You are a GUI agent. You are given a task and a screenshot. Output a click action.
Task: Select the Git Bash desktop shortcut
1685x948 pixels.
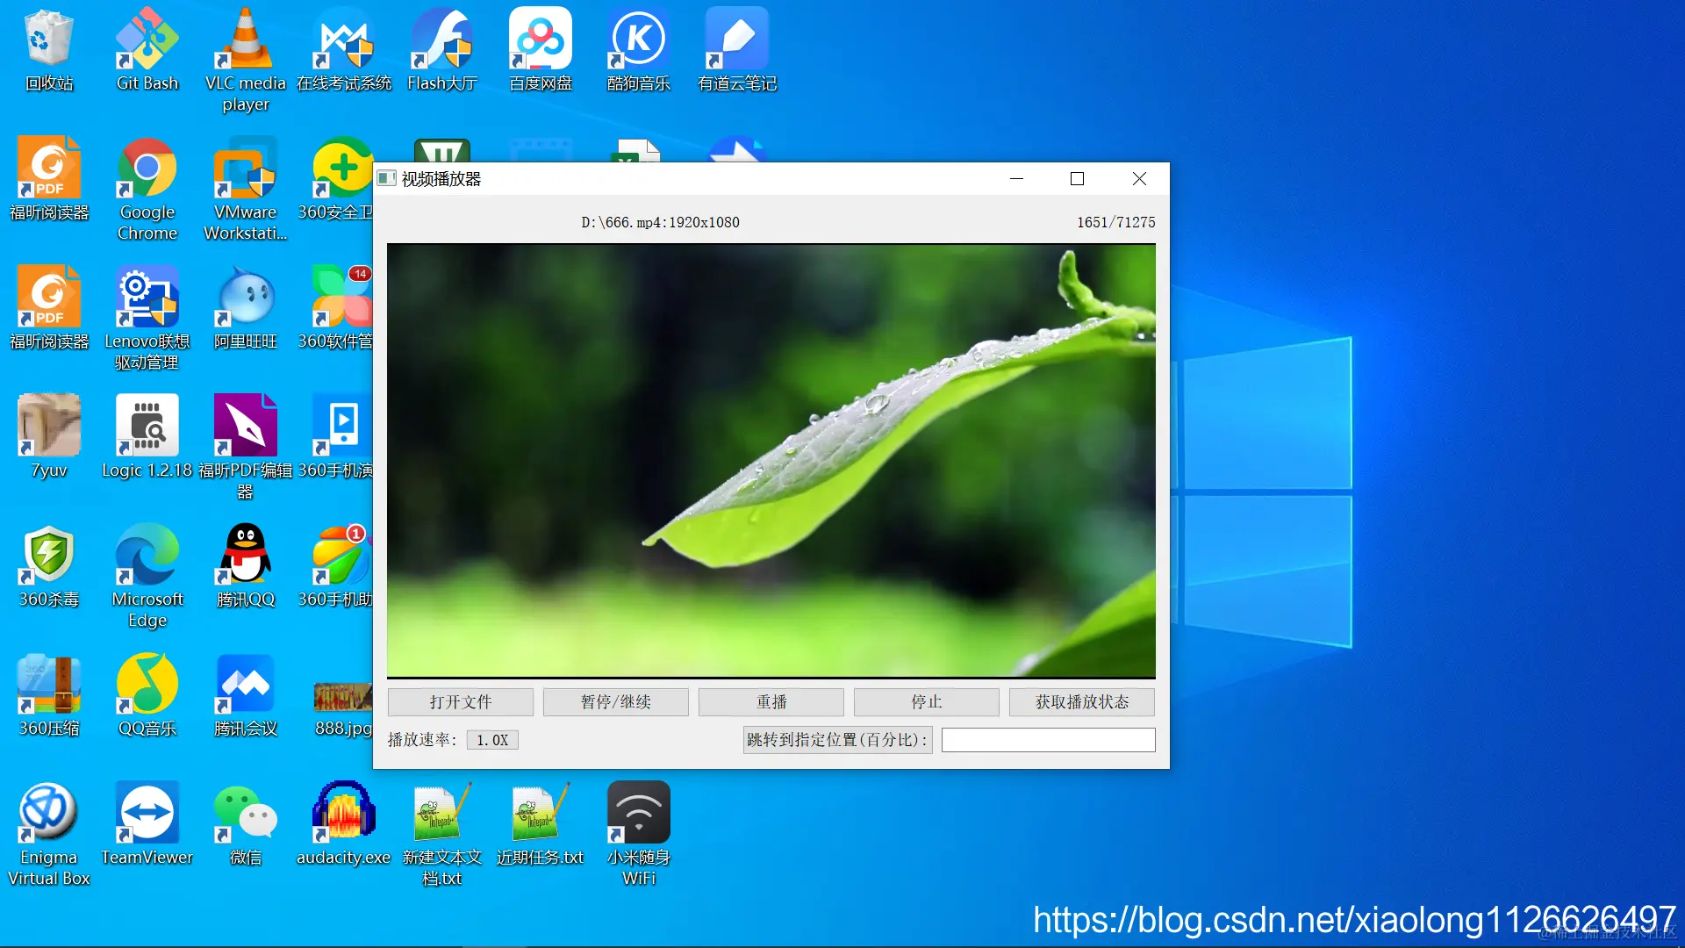(x=147, y=39)
